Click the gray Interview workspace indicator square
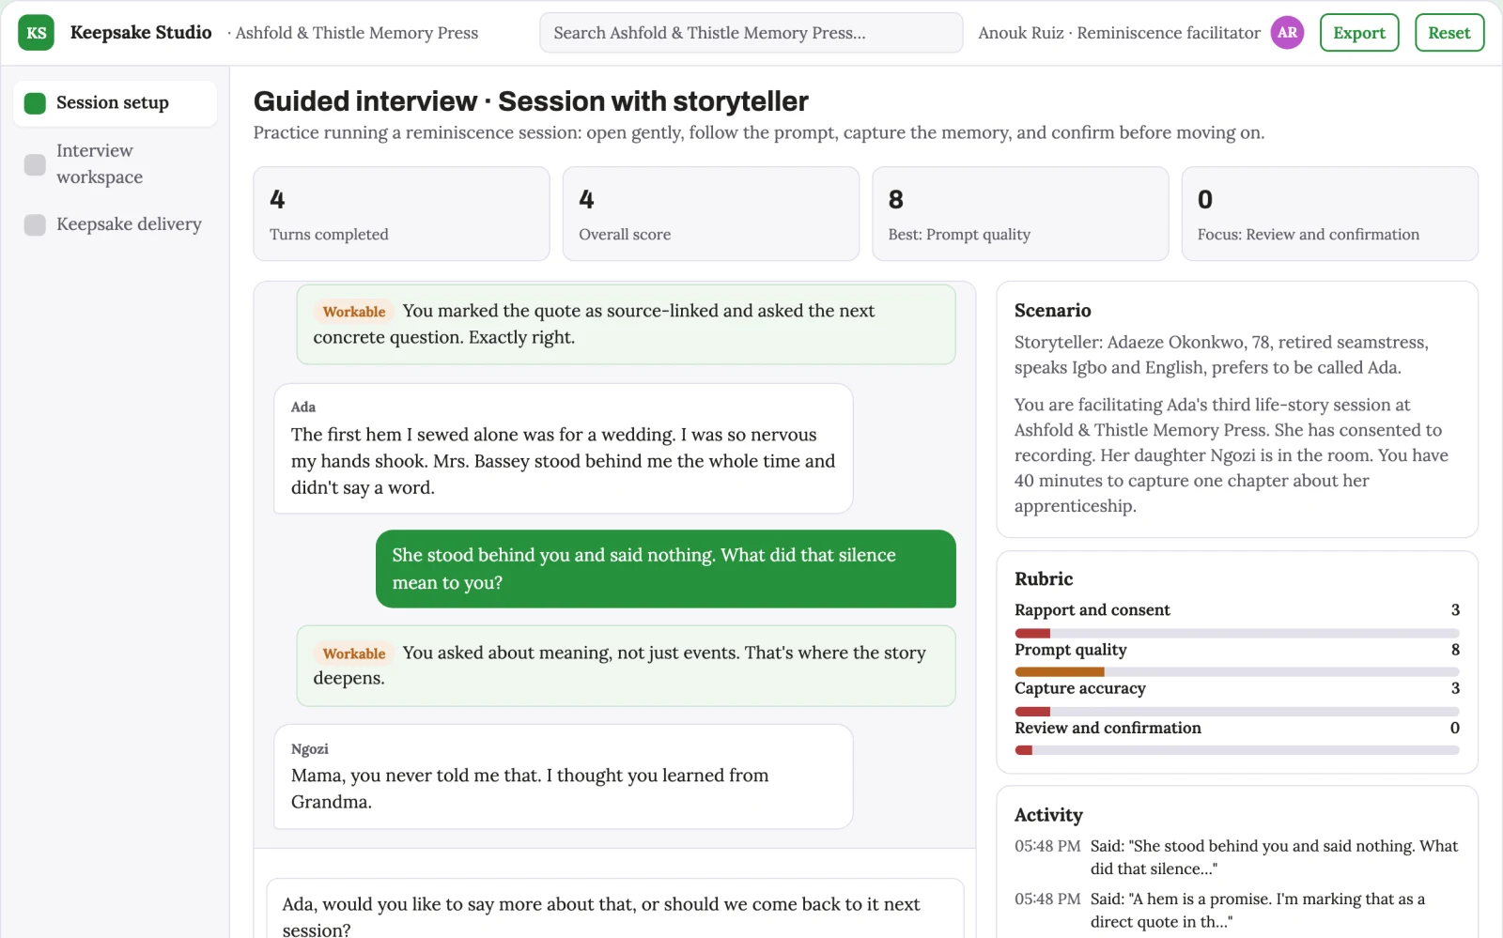The width and height of the screenshot is (1503, 938). pyautogui.click(x=35, y=164)
